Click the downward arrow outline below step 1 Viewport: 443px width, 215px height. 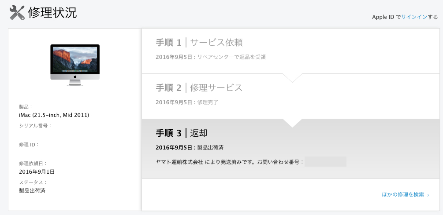tap(292, 78)
